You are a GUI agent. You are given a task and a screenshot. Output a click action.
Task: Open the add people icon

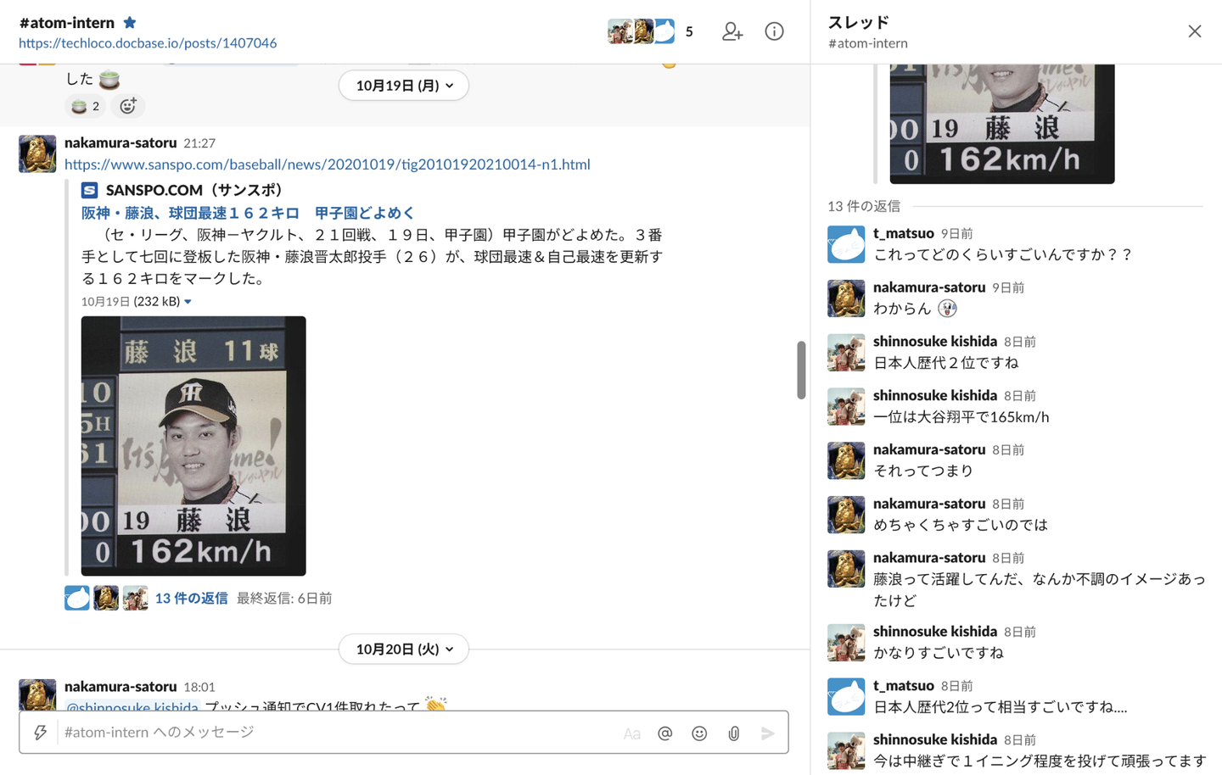point(732,31)
